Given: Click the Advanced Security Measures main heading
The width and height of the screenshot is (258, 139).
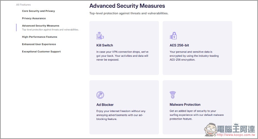Looking at the screenshot, I should 127,6.
